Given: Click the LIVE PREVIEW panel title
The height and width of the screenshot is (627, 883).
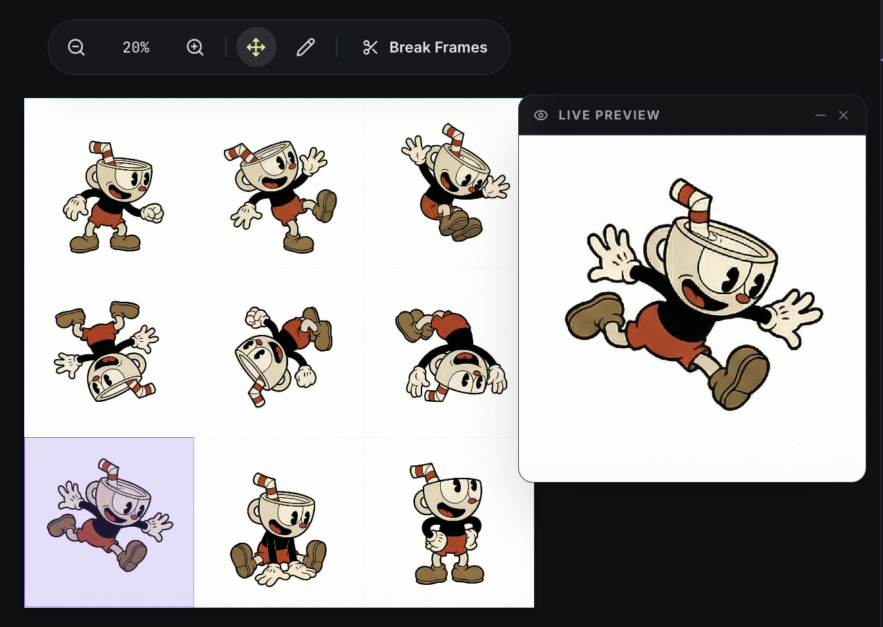Looking at the screenshot, I should coord(609,115).
